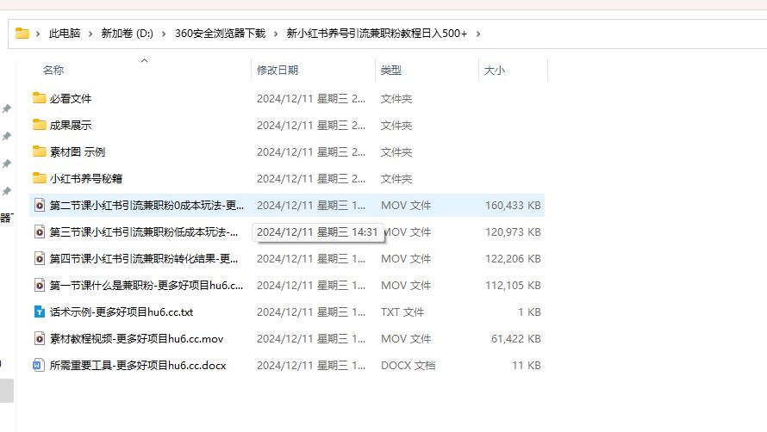
Task: Select 第一节课什么是兼职粉 file name
Action: pos(147,286)
